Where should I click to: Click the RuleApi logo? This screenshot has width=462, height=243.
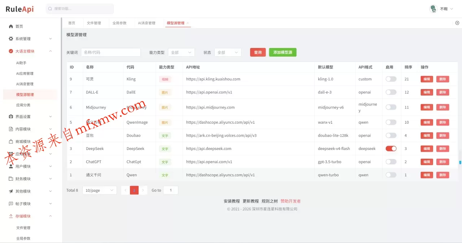(x=19, y=9)
